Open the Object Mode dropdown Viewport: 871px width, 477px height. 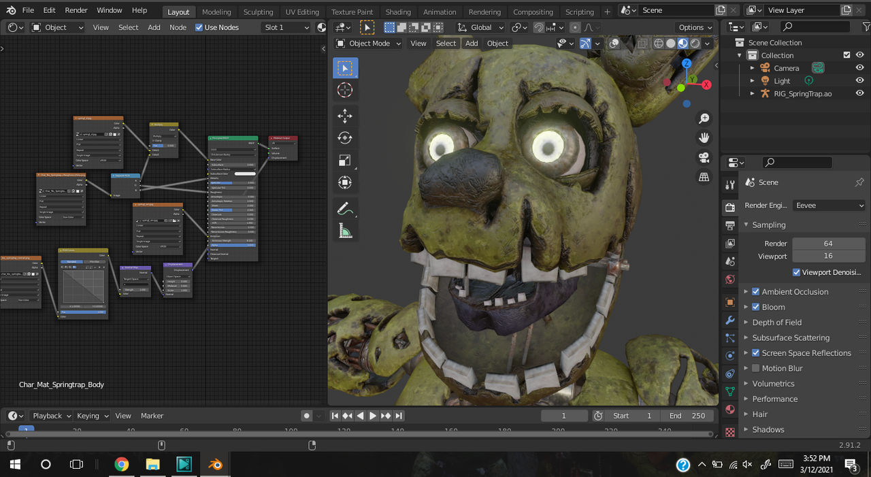pyautogui.click(x=368, y=43)
